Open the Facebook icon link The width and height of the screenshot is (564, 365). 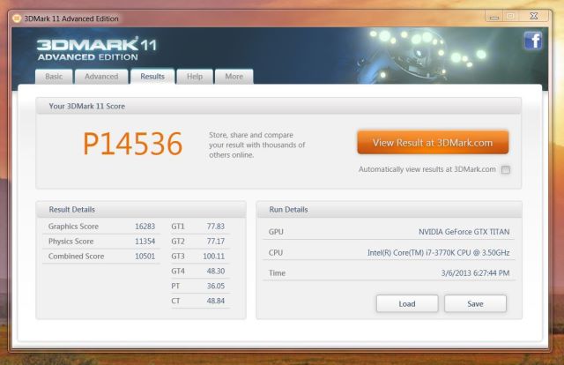tap(532, 41)
